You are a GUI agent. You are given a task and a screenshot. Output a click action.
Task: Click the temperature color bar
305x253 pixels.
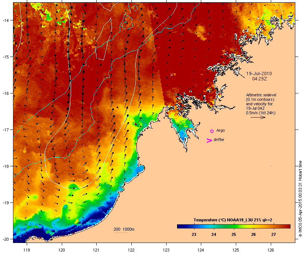coord(234,226)
